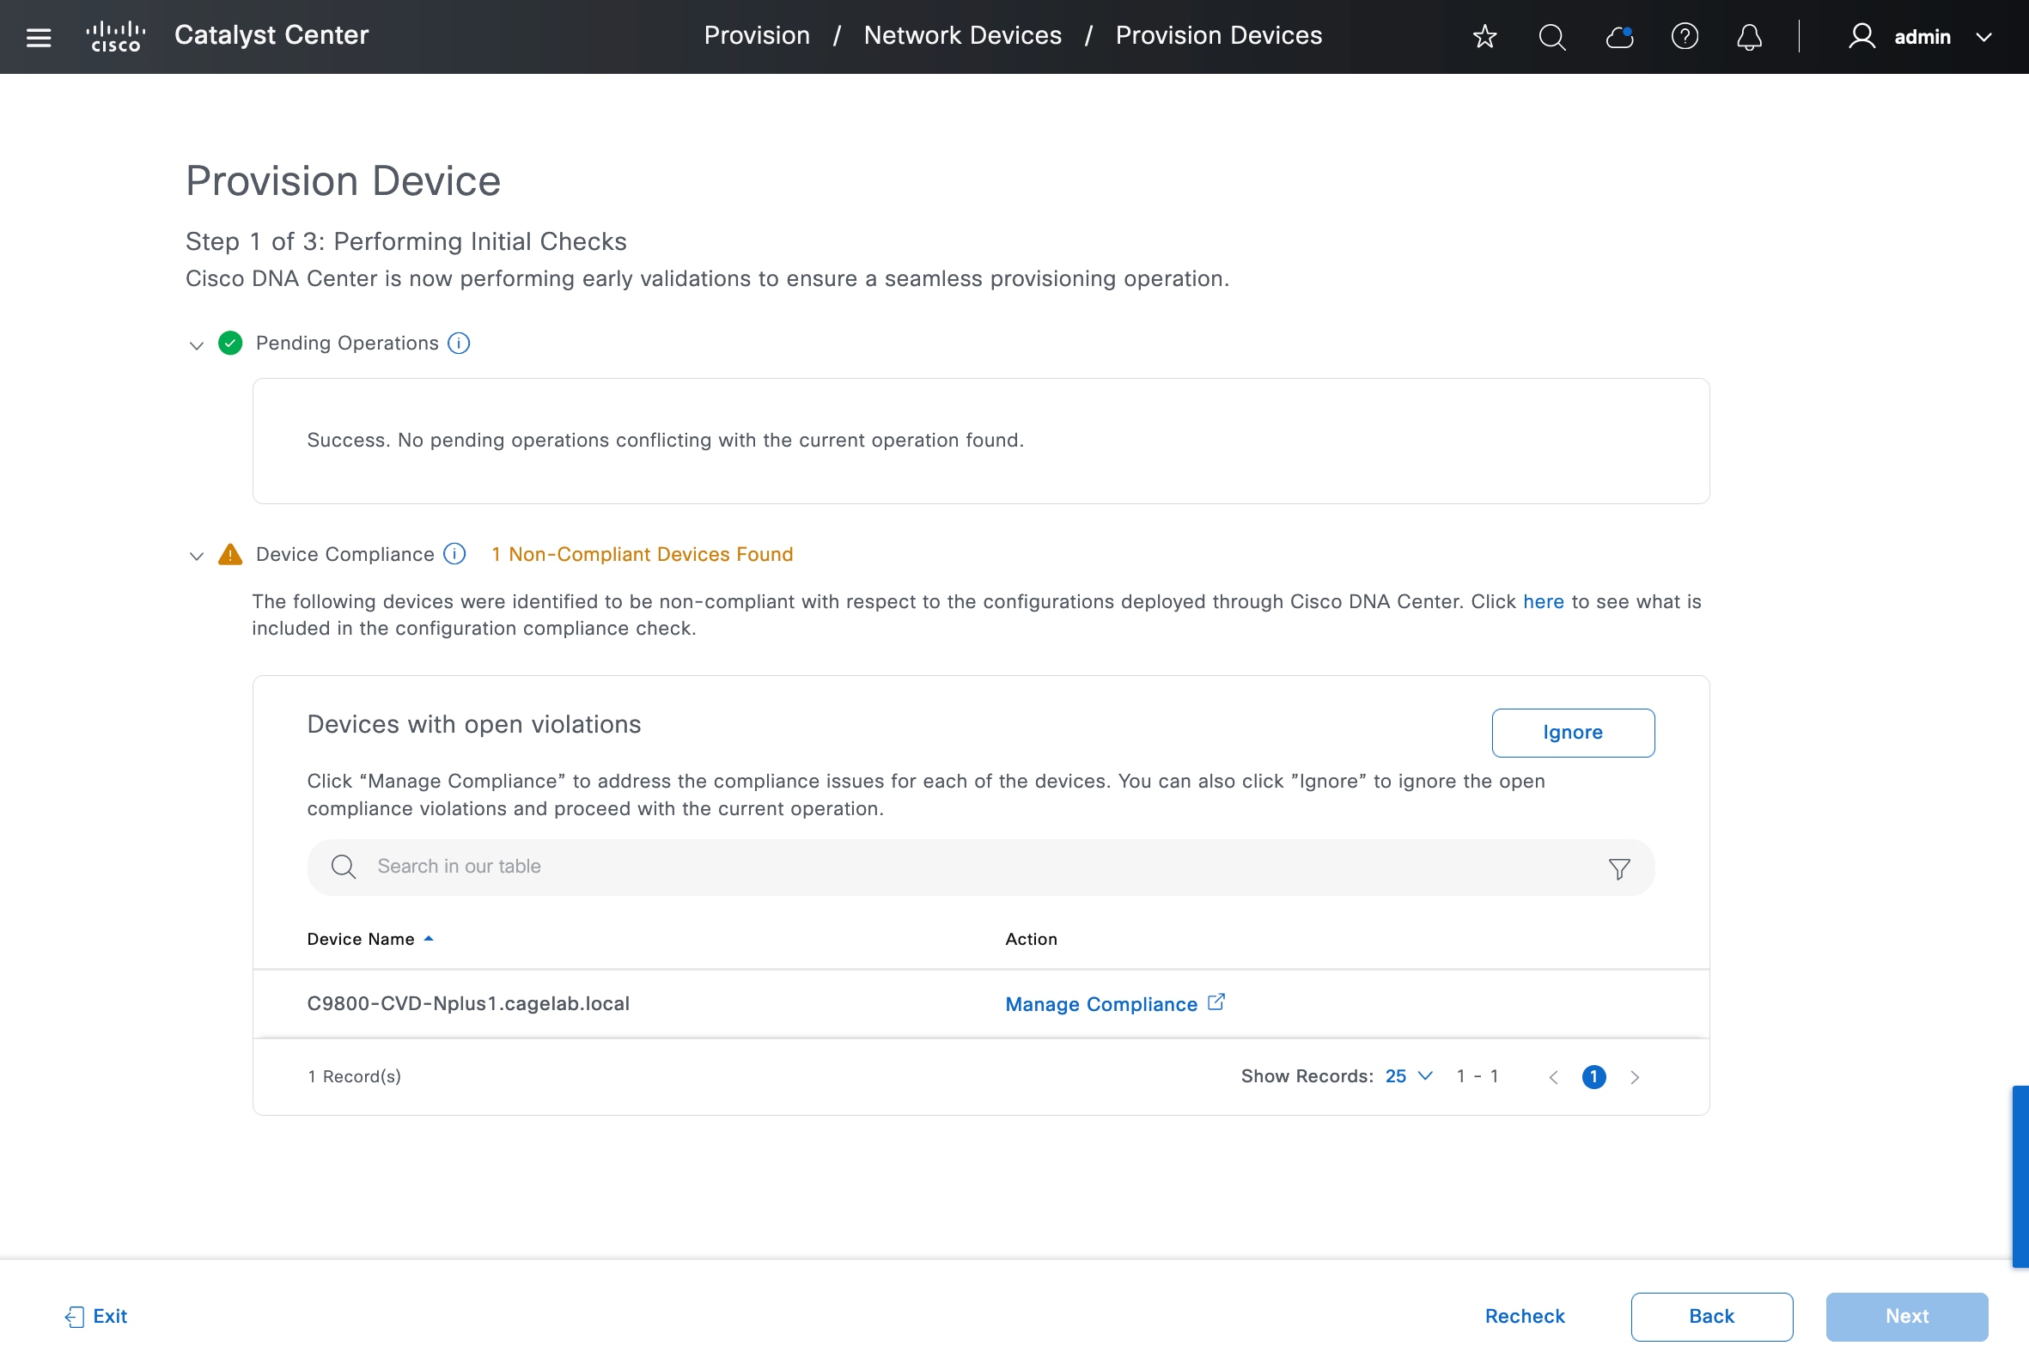Open Show Records 25 dropdown
Viewport: 2029px width, 1364px height.
click(1408, 1076)
